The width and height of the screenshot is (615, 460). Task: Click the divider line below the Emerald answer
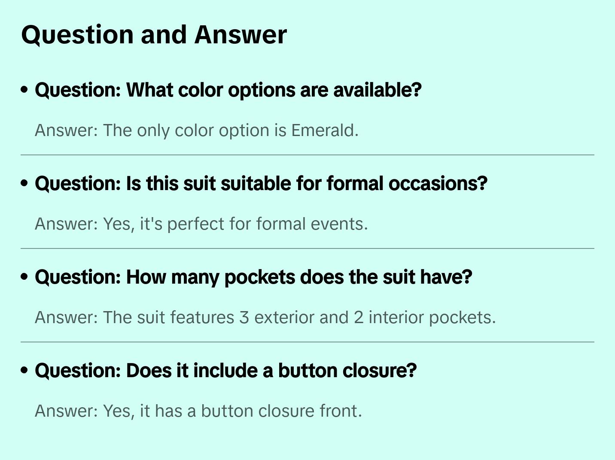pyautogui.click(x=307, y=155)
